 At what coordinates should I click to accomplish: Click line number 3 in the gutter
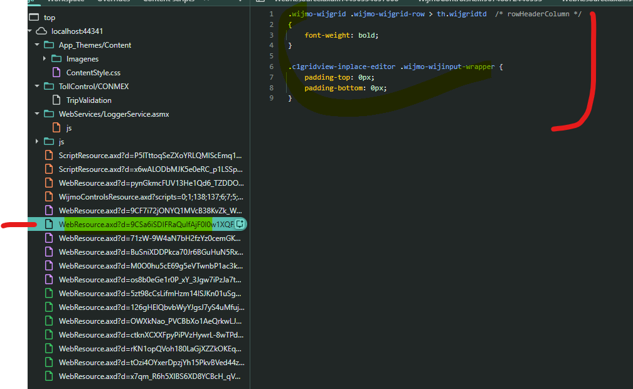[271, 35]
